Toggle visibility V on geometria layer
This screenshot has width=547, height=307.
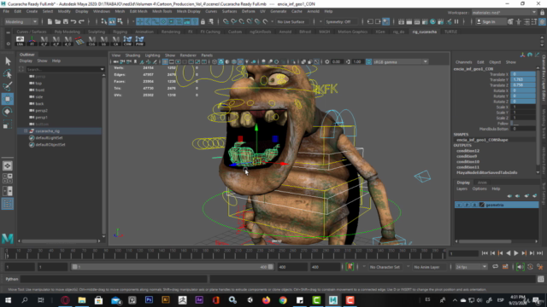(459, 205)
